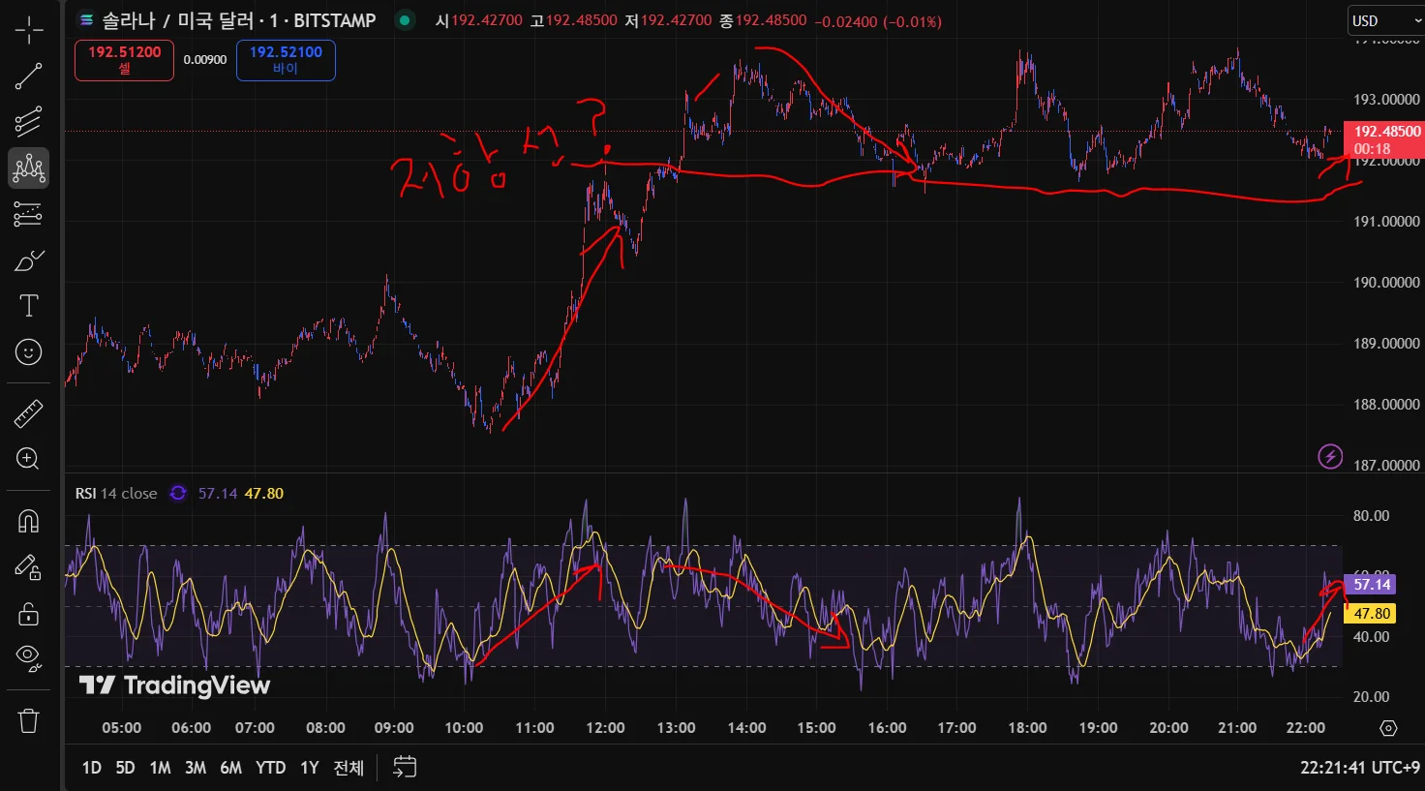Click the close price value 종192.48500
This screenshot has height=791, width=1425.
pos(763,20)
